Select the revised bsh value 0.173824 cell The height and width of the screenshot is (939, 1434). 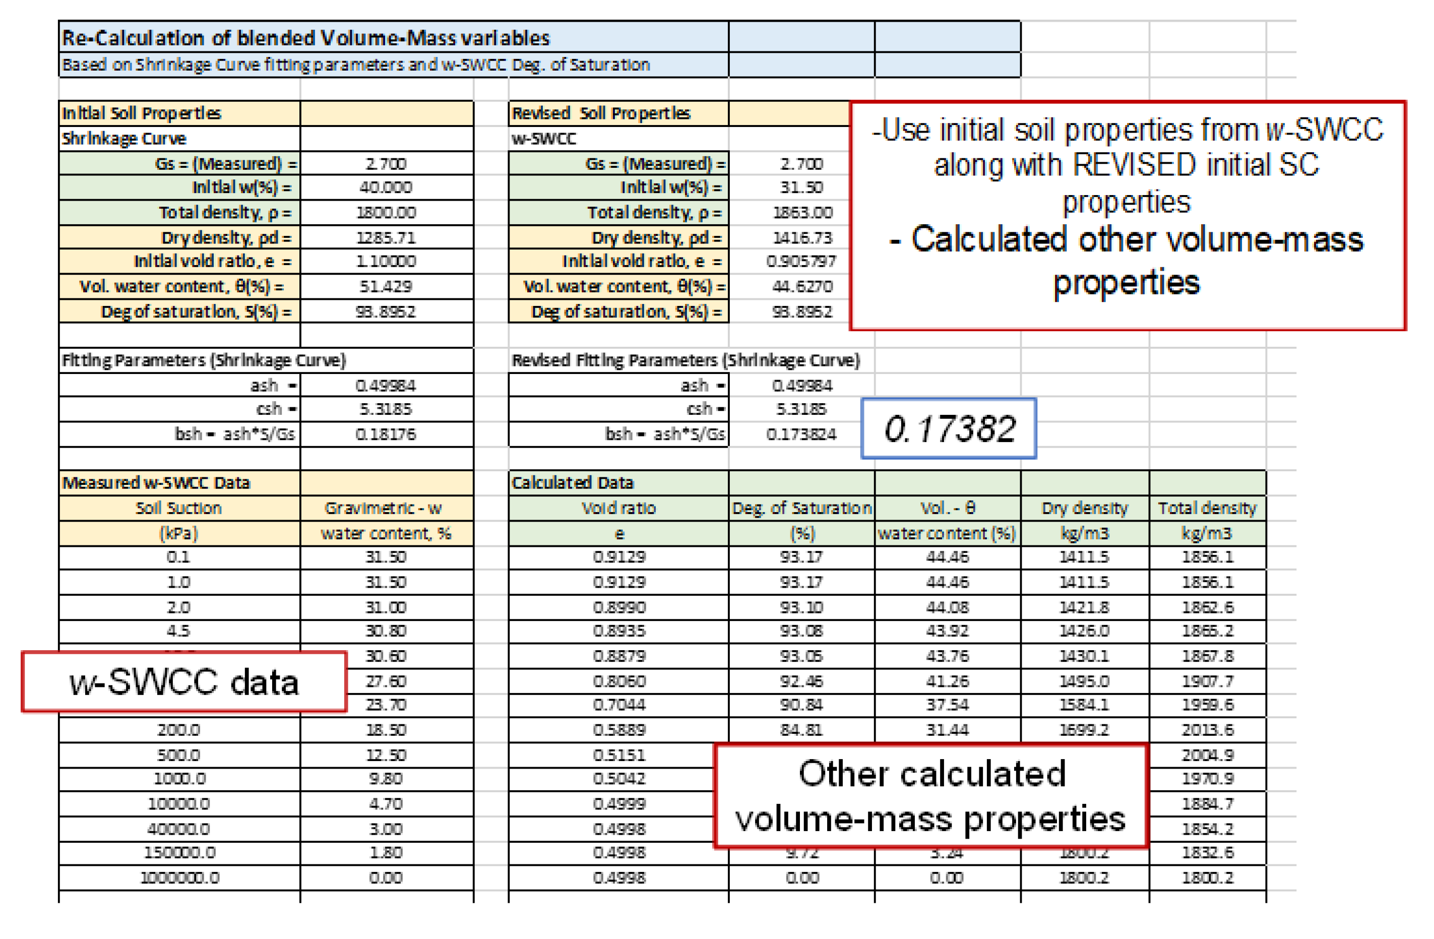(x=801, y=434)
